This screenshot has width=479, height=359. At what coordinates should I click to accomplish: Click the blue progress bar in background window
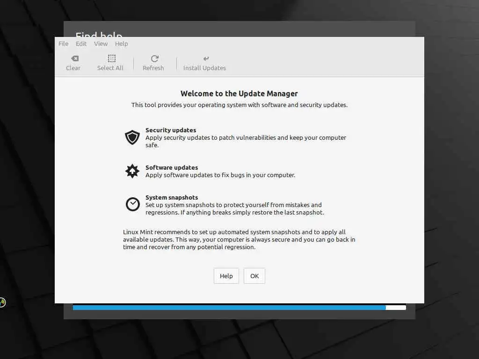click(x=239, y=308)
